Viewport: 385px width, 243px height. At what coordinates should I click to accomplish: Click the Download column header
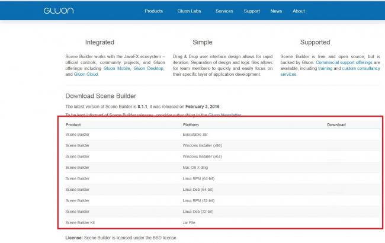click(336, 125)
